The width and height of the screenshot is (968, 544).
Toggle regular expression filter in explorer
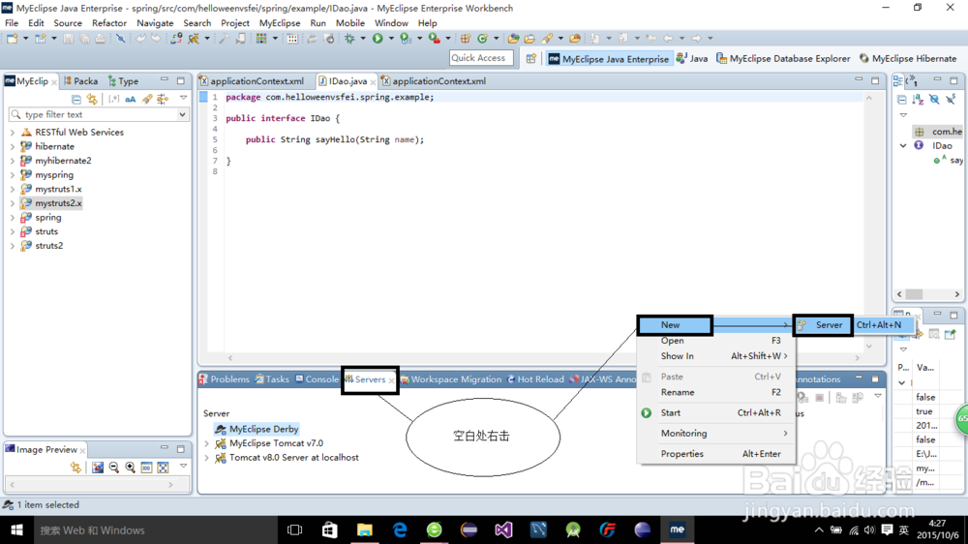[113, 99]
